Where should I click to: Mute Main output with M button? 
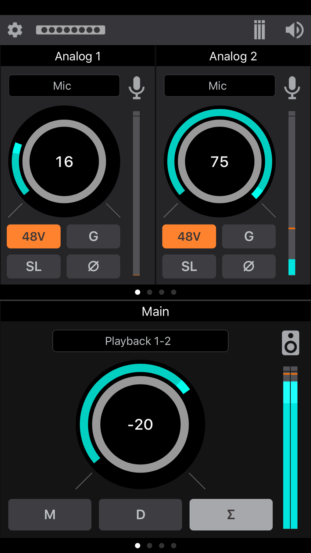point(50,515)
